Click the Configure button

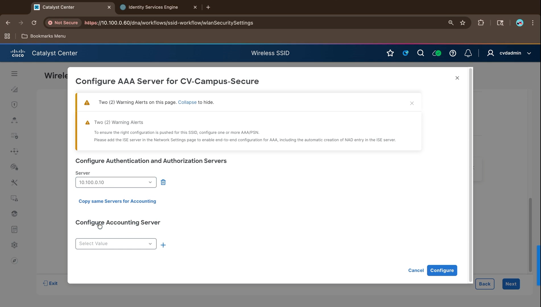point(442,270)
